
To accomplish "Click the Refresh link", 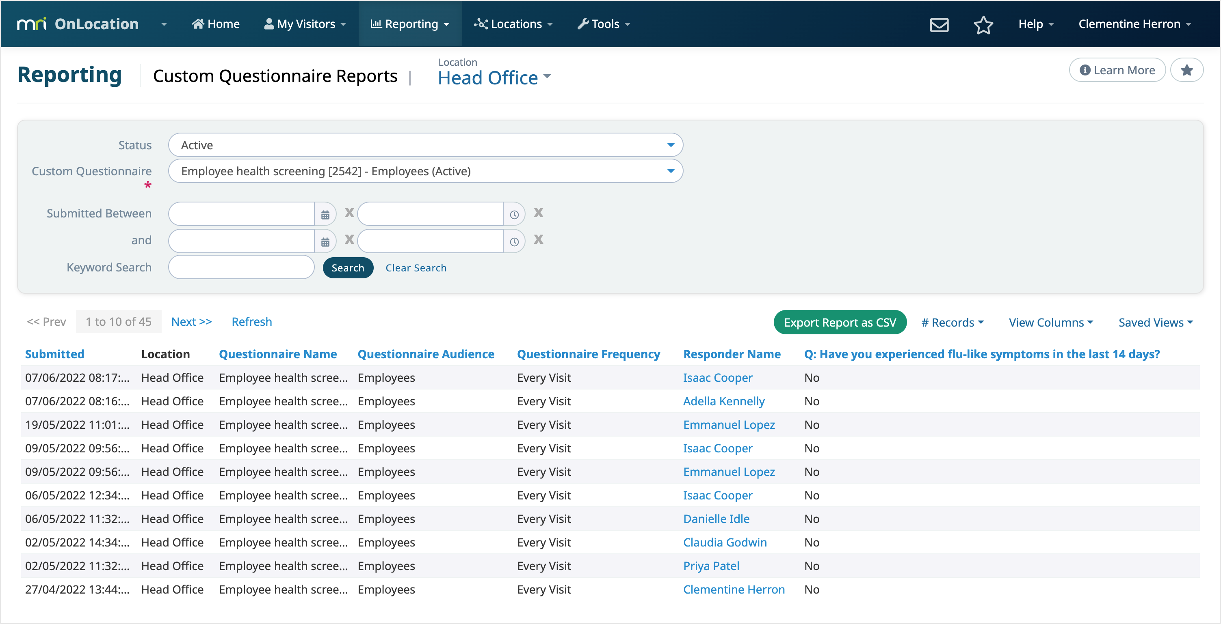I will click(x=252, y=321).
